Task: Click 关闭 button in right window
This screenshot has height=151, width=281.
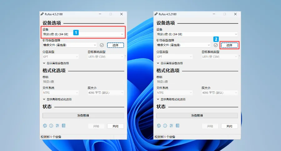Action: click(229, 126)
